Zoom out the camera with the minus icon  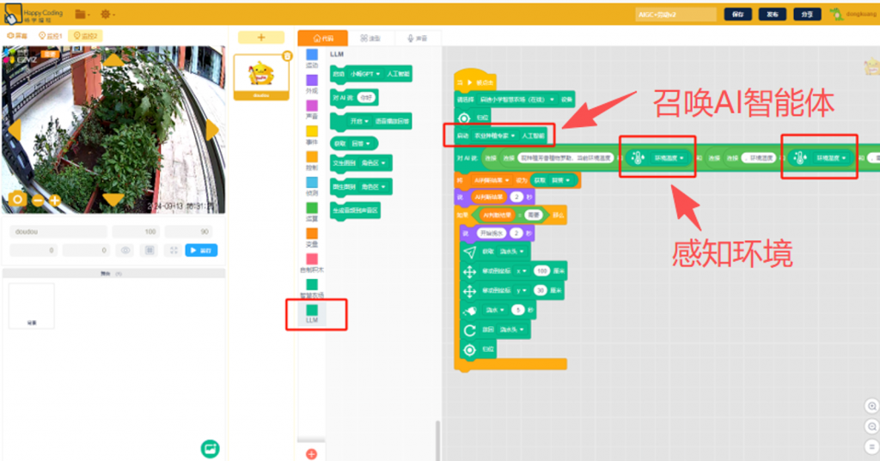37,200
